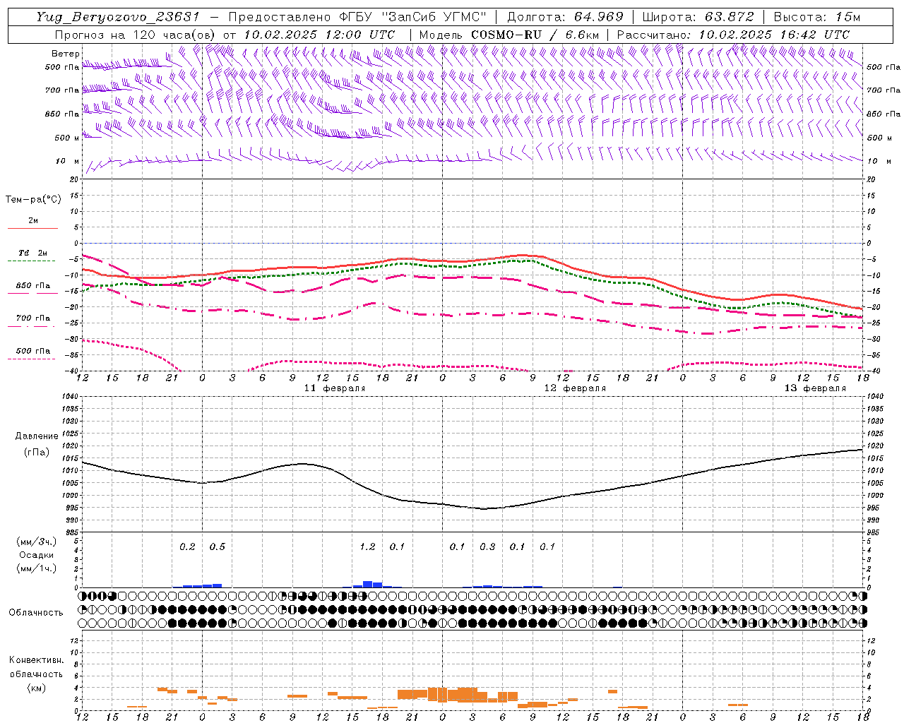This screenshot has height=723, width=904.
Task: Click the 1.2 precipitation value
Action: (367, 547)
